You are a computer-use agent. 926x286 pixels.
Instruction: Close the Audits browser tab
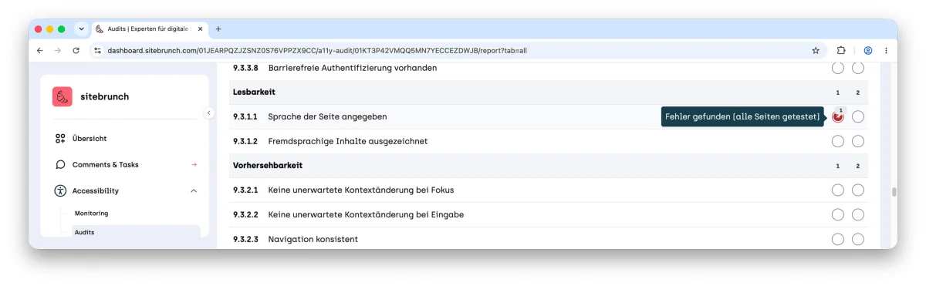tap(201, 29)
